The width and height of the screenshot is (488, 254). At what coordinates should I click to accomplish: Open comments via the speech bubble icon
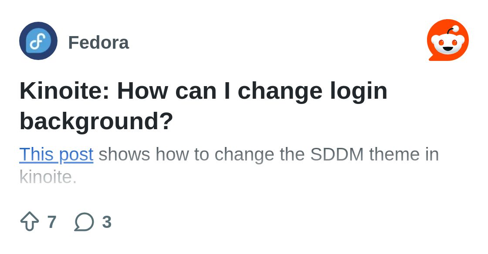click(84, 222)
